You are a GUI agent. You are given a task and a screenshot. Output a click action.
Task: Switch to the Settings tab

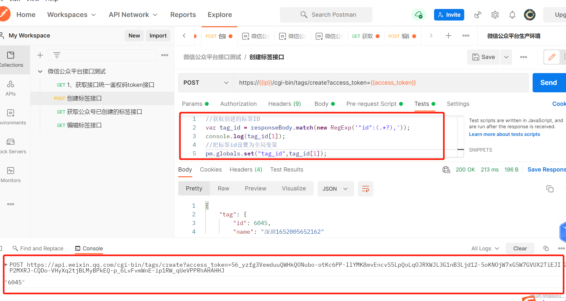tap(458, 104)
